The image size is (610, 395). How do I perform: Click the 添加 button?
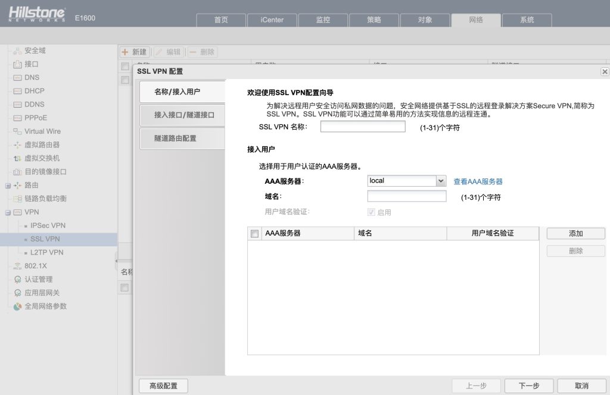[576, 233]
